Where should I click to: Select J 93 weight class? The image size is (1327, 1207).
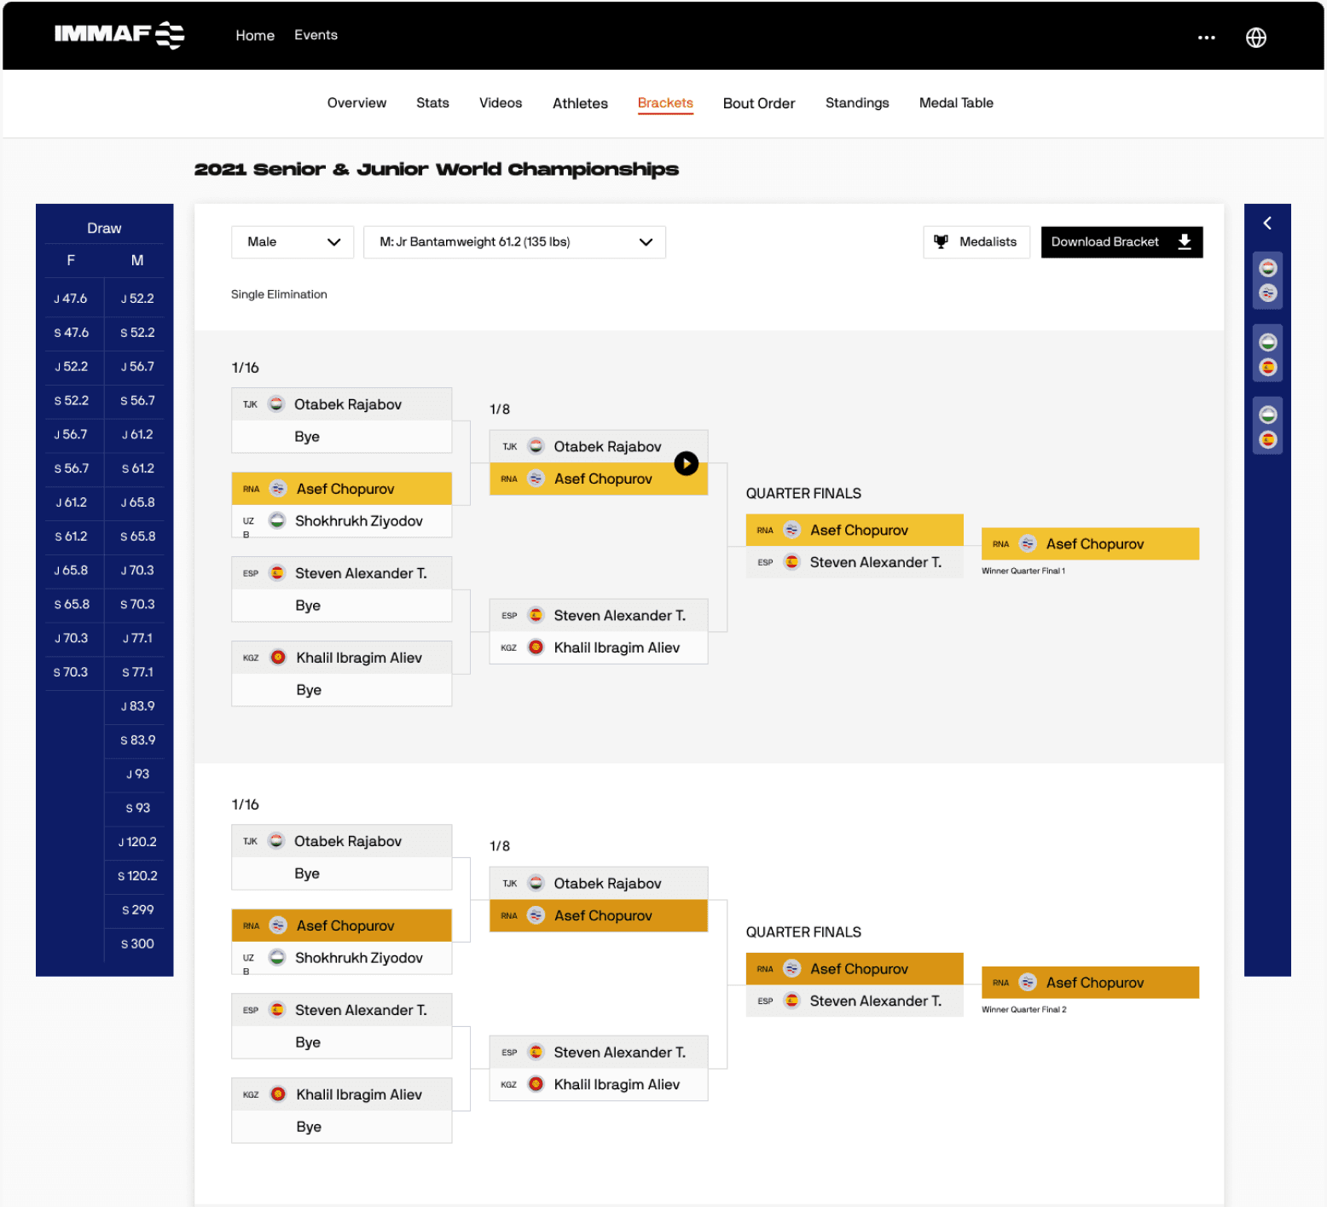[x=137, y=774]
